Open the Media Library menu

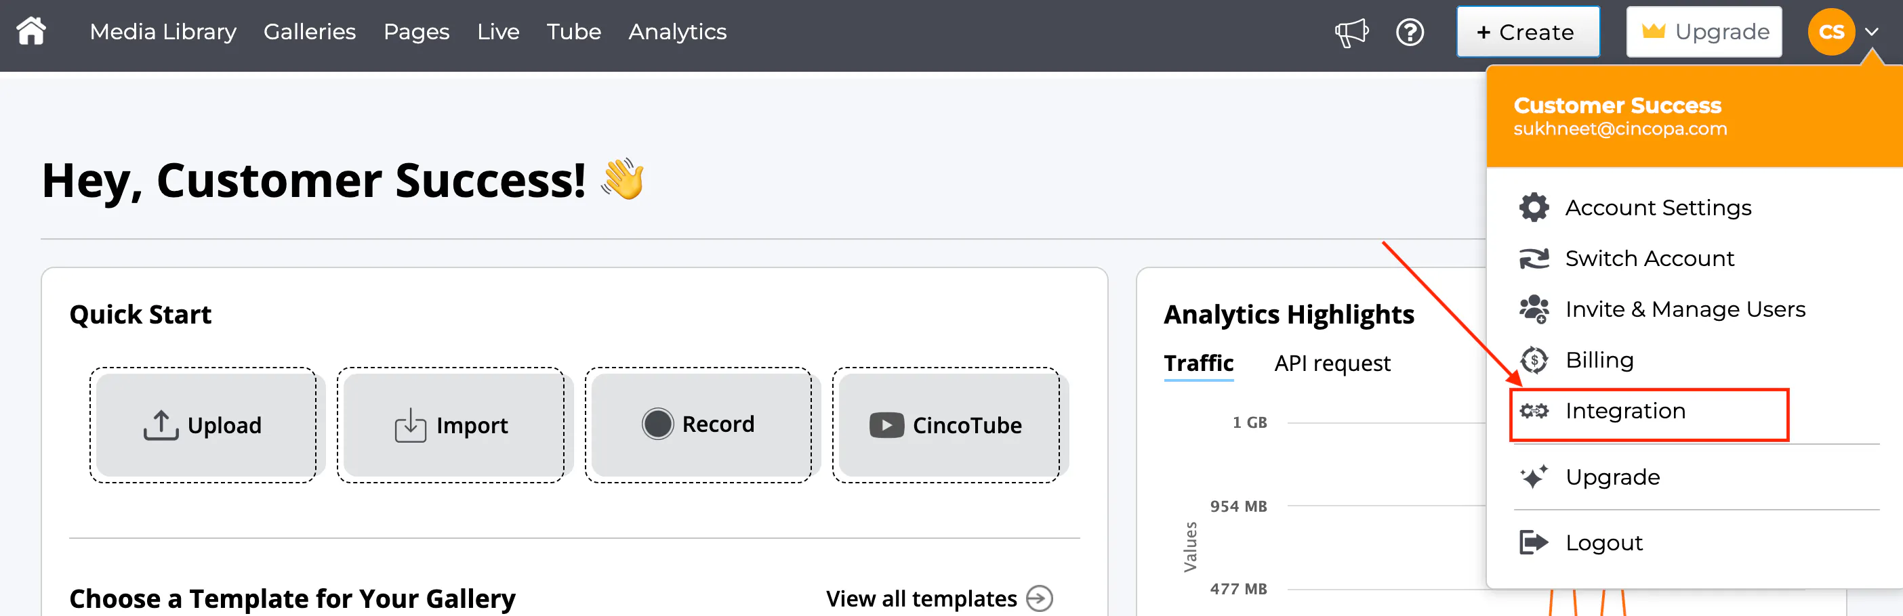coord(163,32)
